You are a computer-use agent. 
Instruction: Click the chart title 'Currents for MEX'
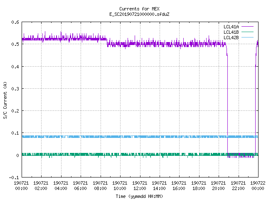(139, 9)
